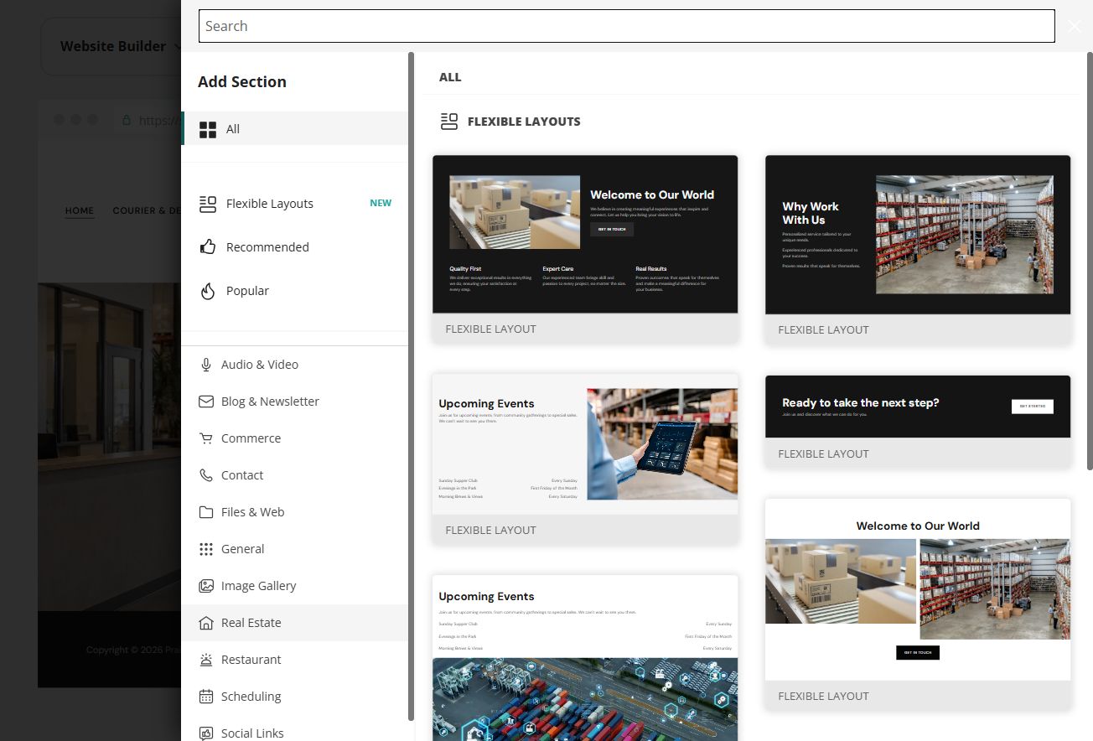Select the All category label
The image size is (1093, 741).
point(233,129)
